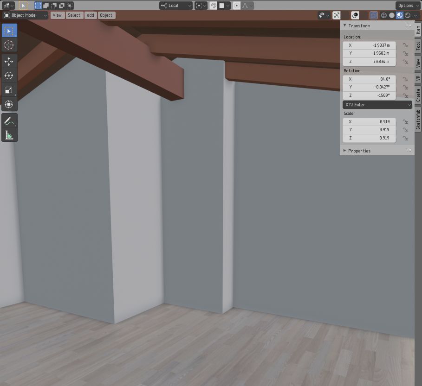
Task: Open the View menu
Action: pyautogui.click(x=57, y=15)
